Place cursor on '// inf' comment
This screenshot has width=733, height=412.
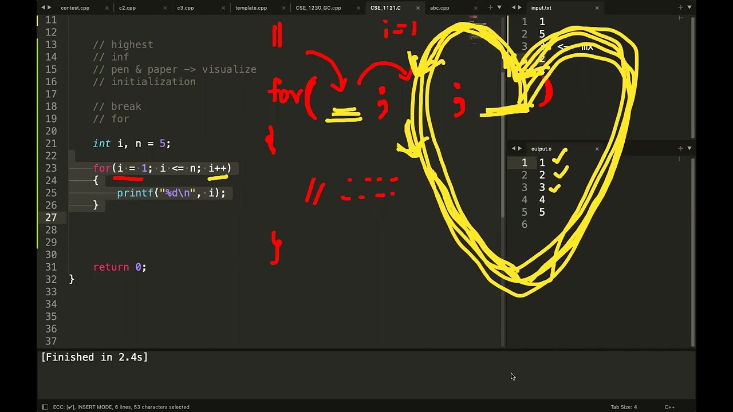coord(111,57)
